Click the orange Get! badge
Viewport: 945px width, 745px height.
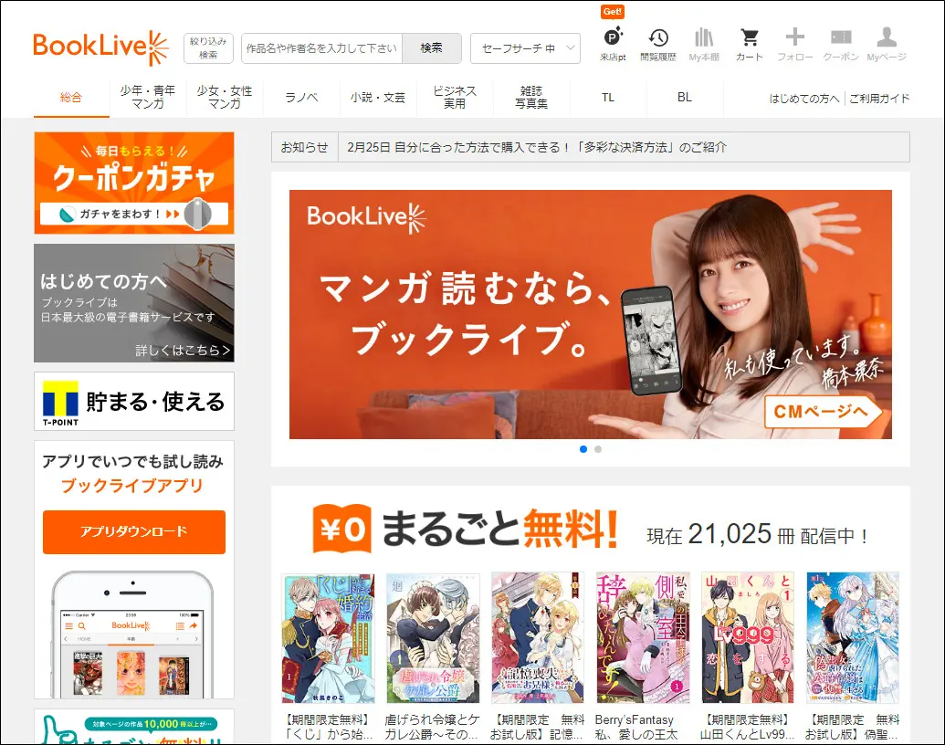[x=613, y=12]
